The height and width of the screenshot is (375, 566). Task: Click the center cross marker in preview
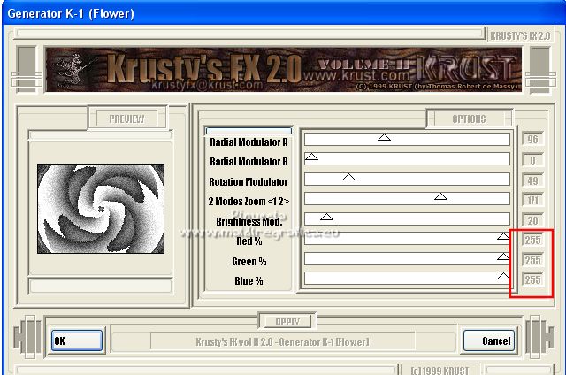[101, 209]
